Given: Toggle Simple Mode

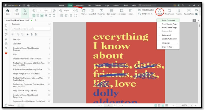Looking at the screenshot, I should tap(145, 14).
